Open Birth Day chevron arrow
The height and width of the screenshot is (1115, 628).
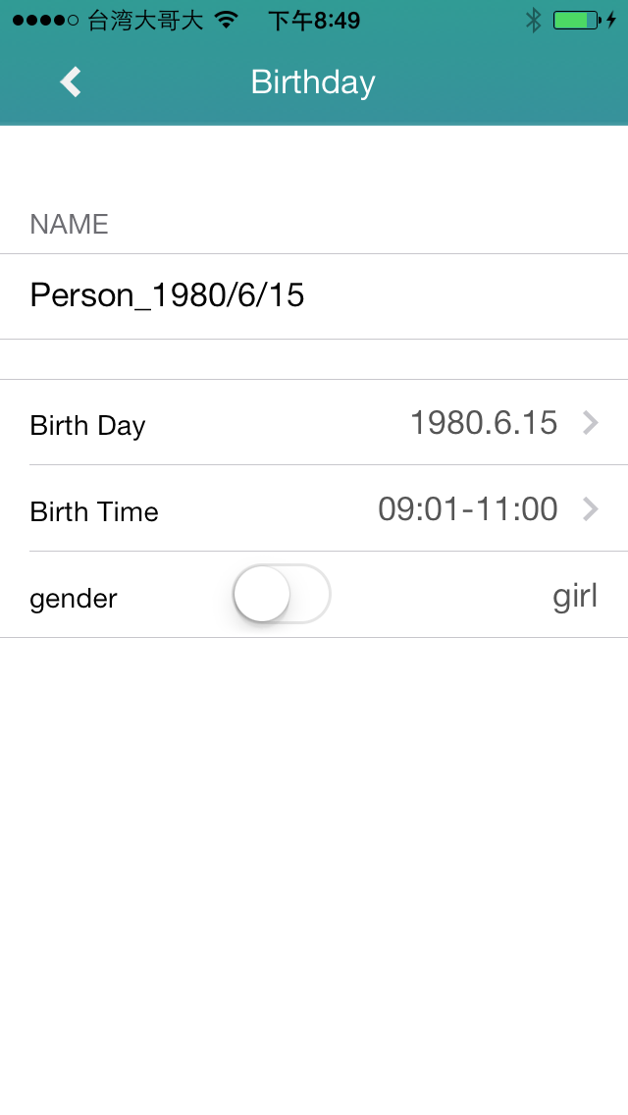591,422
